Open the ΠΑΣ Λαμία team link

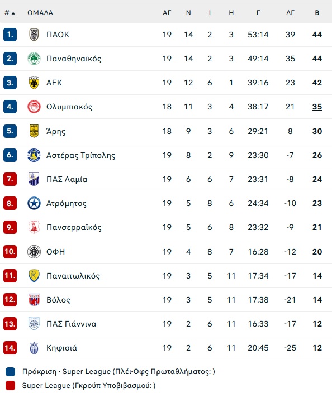tap(67, 179)
